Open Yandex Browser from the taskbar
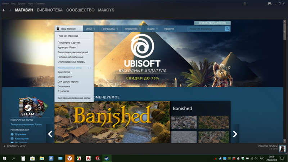288x162 pixels. tap(69, 158)
